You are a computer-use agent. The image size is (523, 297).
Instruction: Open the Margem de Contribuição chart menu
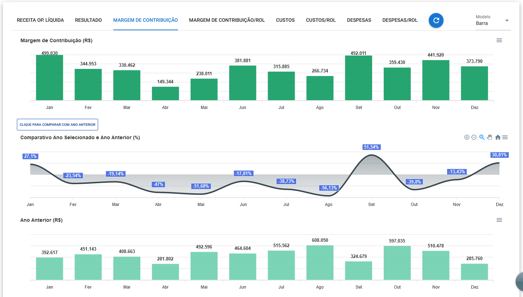tap(499, 40)
